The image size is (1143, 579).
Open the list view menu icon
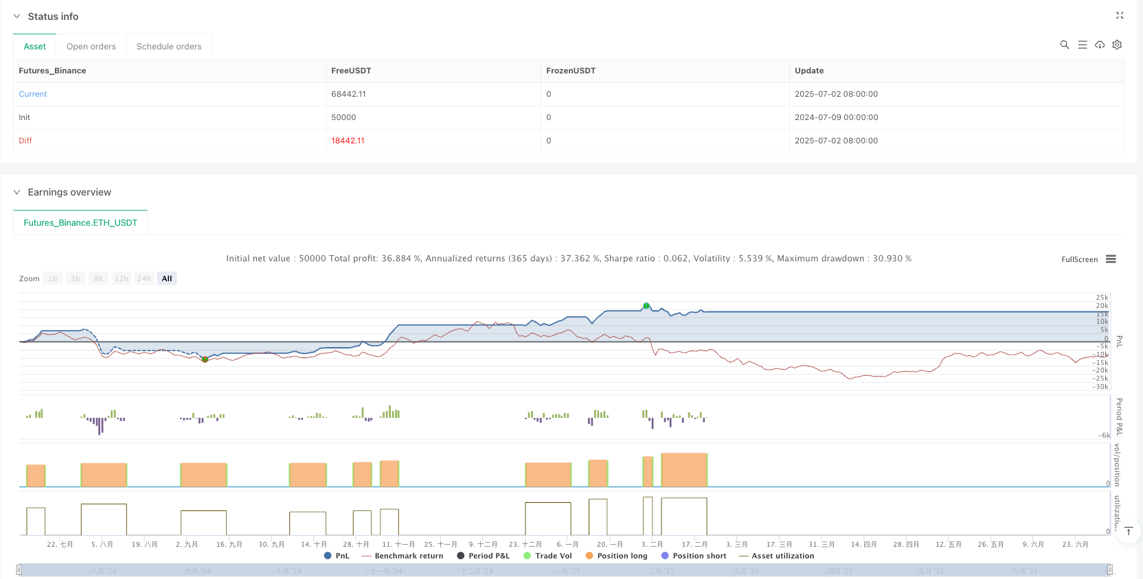(1082, 45)
